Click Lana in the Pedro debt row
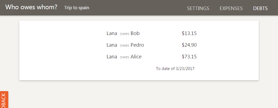The image size is (278, 108). (112, 45)
